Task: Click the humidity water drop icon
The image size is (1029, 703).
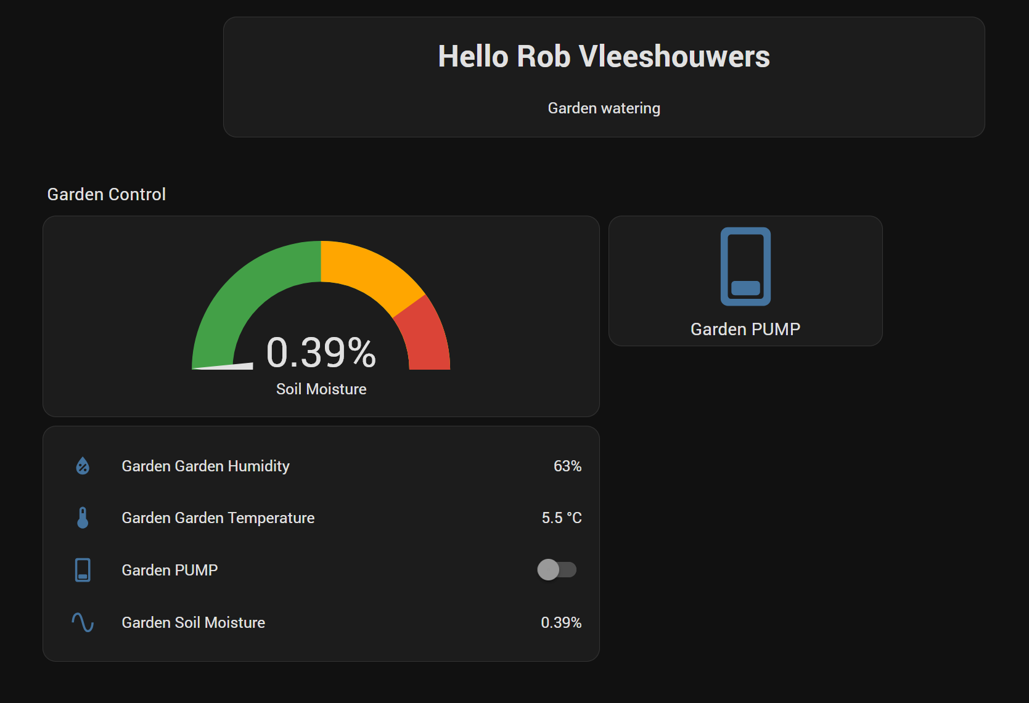Action: [83, 466]
